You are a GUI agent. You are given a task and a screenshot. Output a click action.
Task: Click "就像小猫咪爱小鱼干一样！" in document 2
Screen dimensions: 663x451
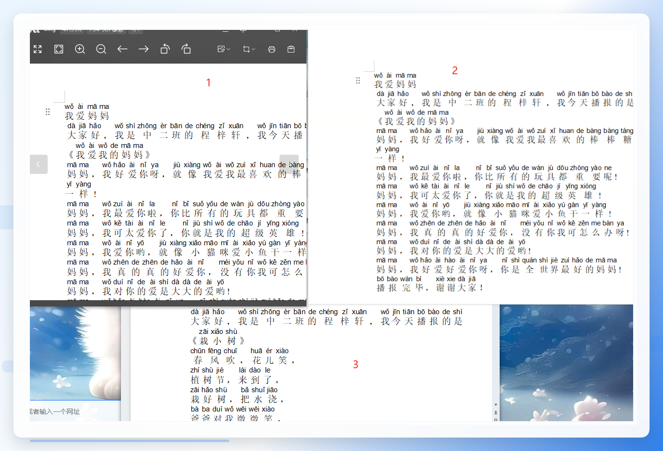point(538,213)
